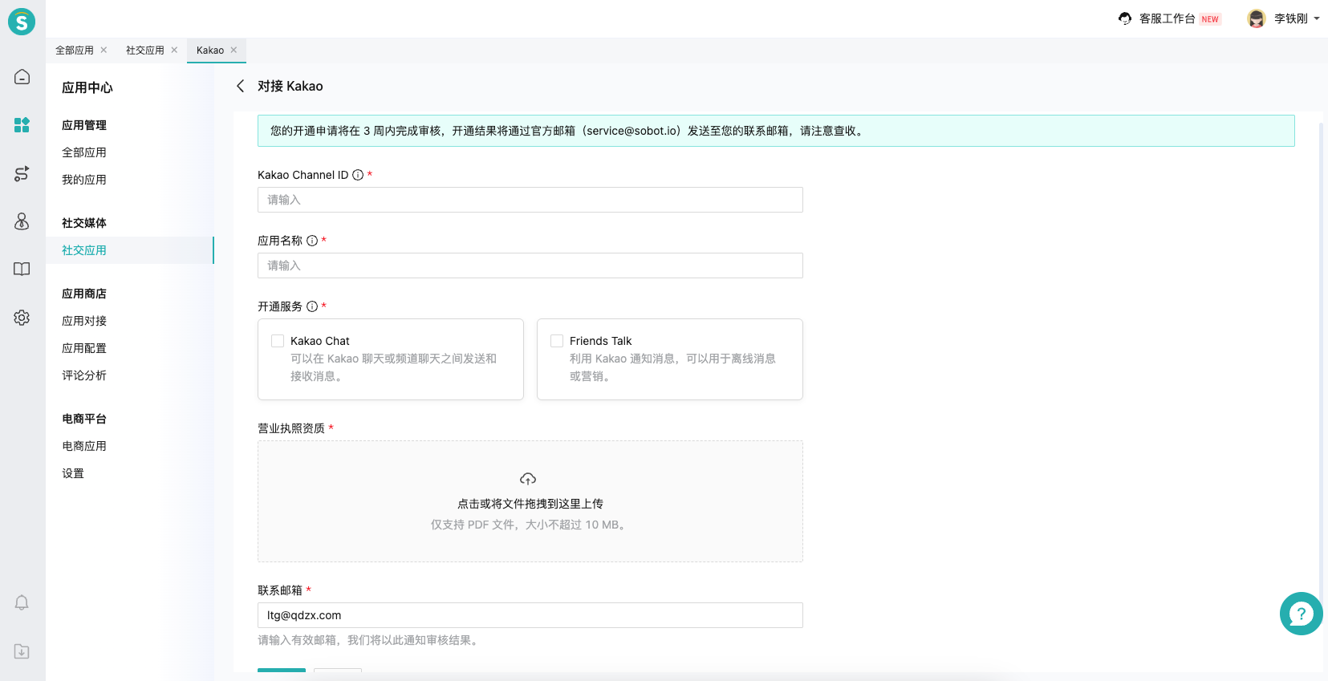
Task: Click info icon beside 开通服务
Action: [312, 306]
